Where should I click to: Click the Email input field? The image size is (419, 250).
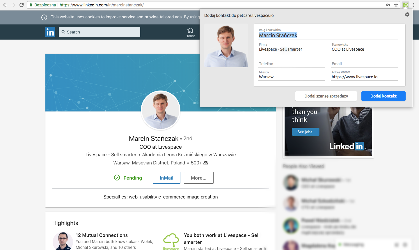(365, 64)
